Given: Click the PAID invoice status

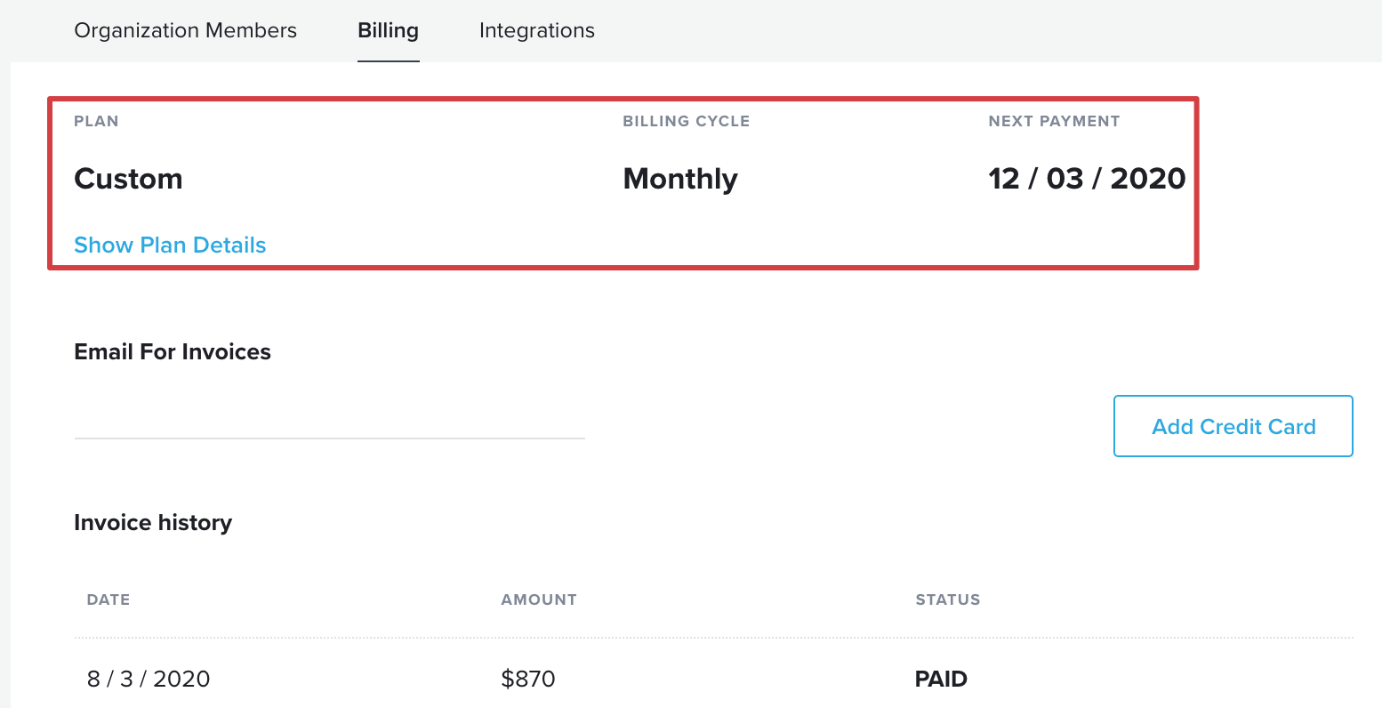Looking at the screenshot, I should (x=941, y=679).
